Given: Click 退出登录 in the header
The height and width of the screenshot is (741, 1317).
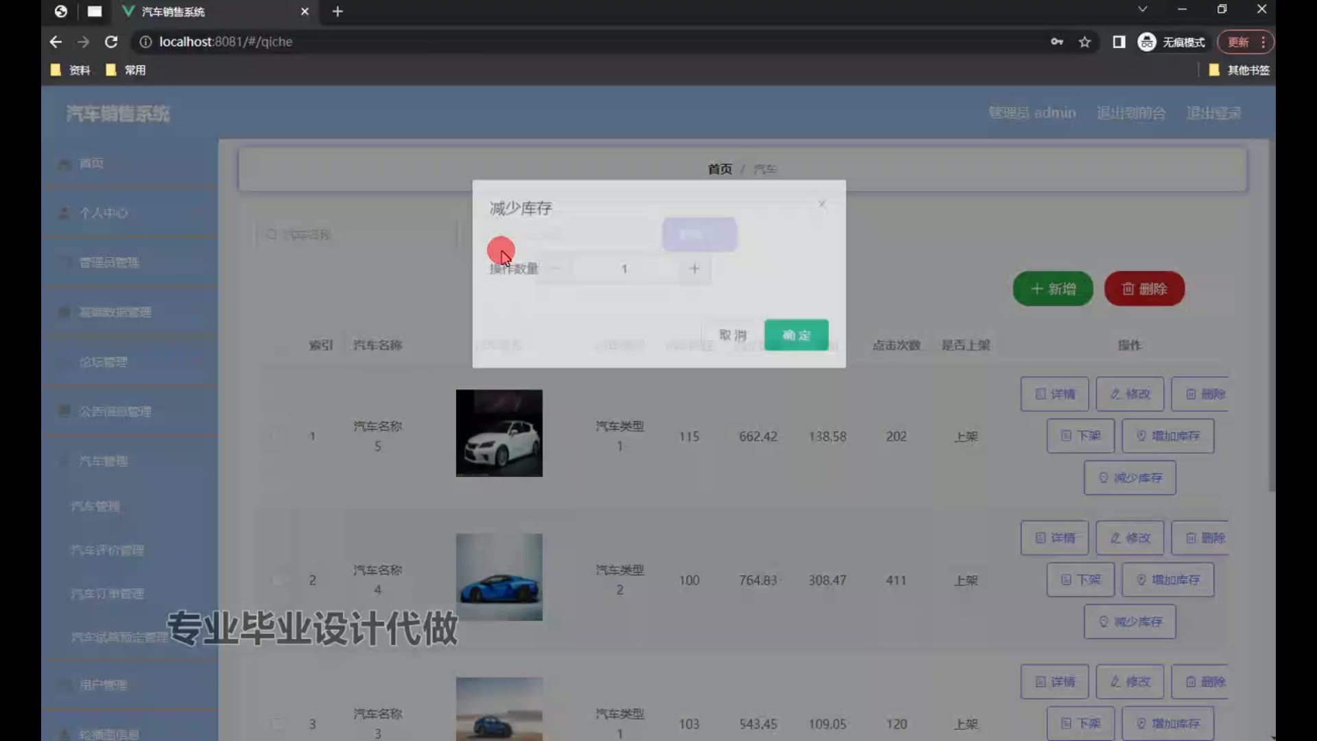Looking at the screenshot, I should point(1213,113).
